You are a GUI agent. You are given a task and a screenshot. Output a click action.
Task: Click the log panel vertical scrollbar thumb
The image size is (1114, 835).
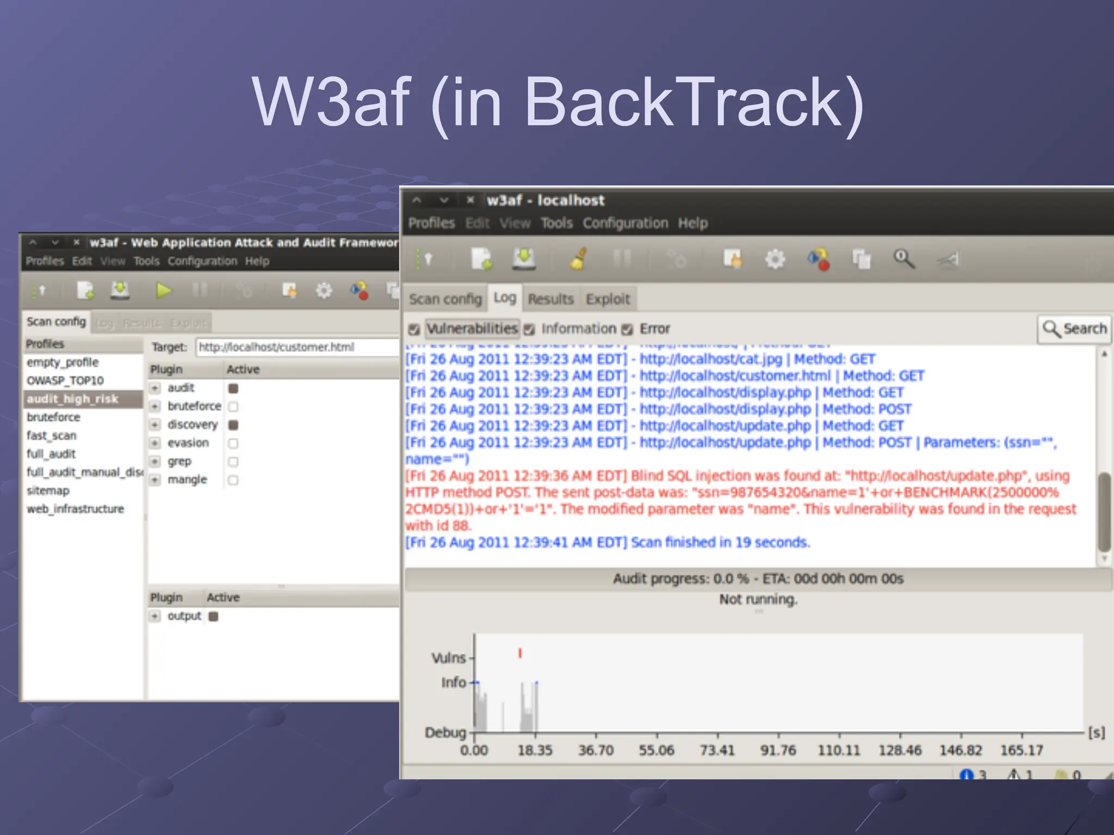coord(1104,512)
